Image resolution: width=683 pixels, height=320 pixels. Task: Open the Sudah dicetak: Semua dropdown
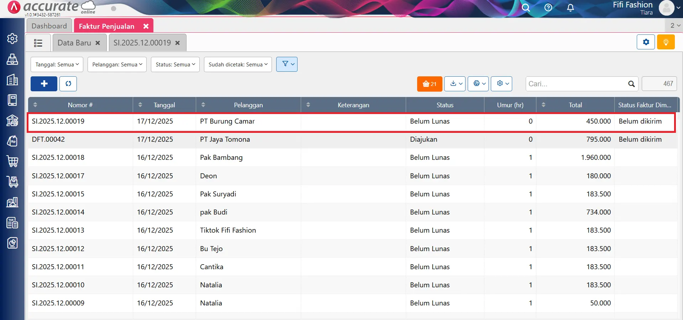238,65
